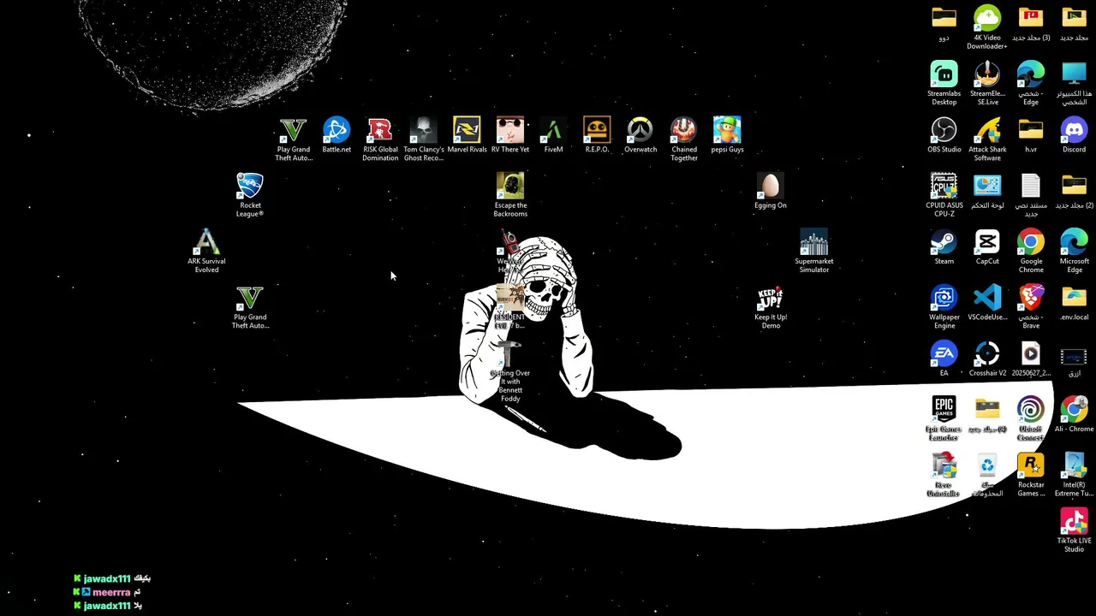This screenshot has height=616, width=1096.
Task: Open the pepsi Guys shortcut
Action: [727, 135]
